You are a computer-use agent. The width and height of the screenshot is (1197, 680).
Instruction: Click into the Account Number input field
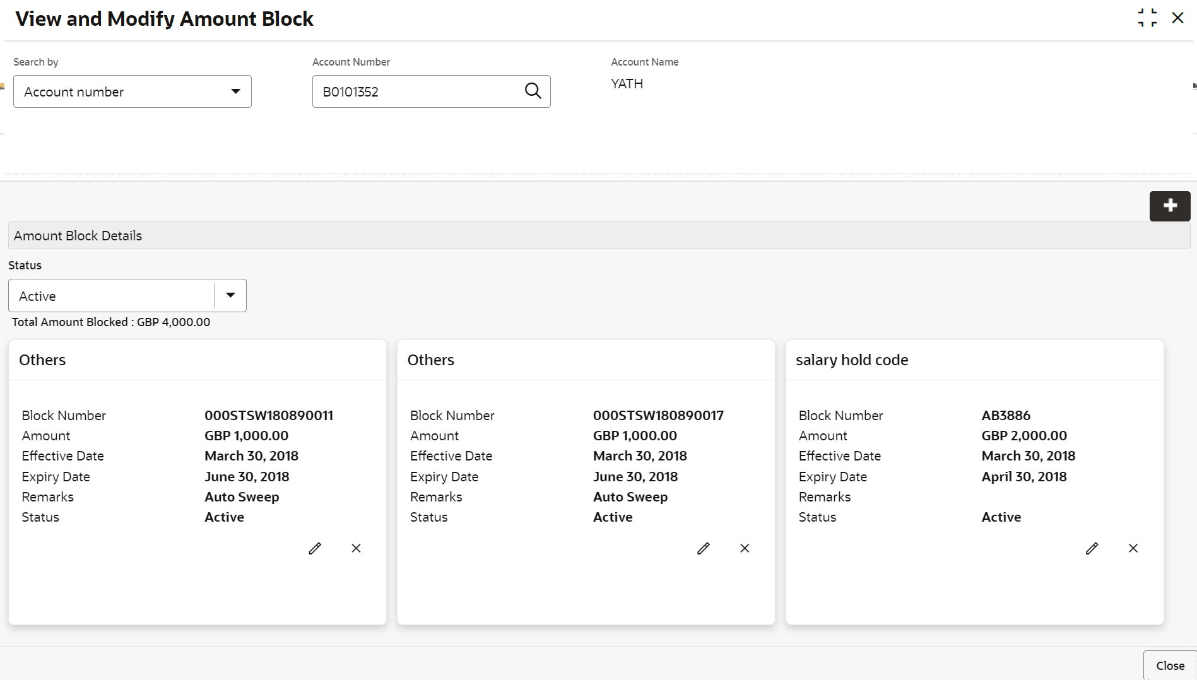[x=416, y=91]
